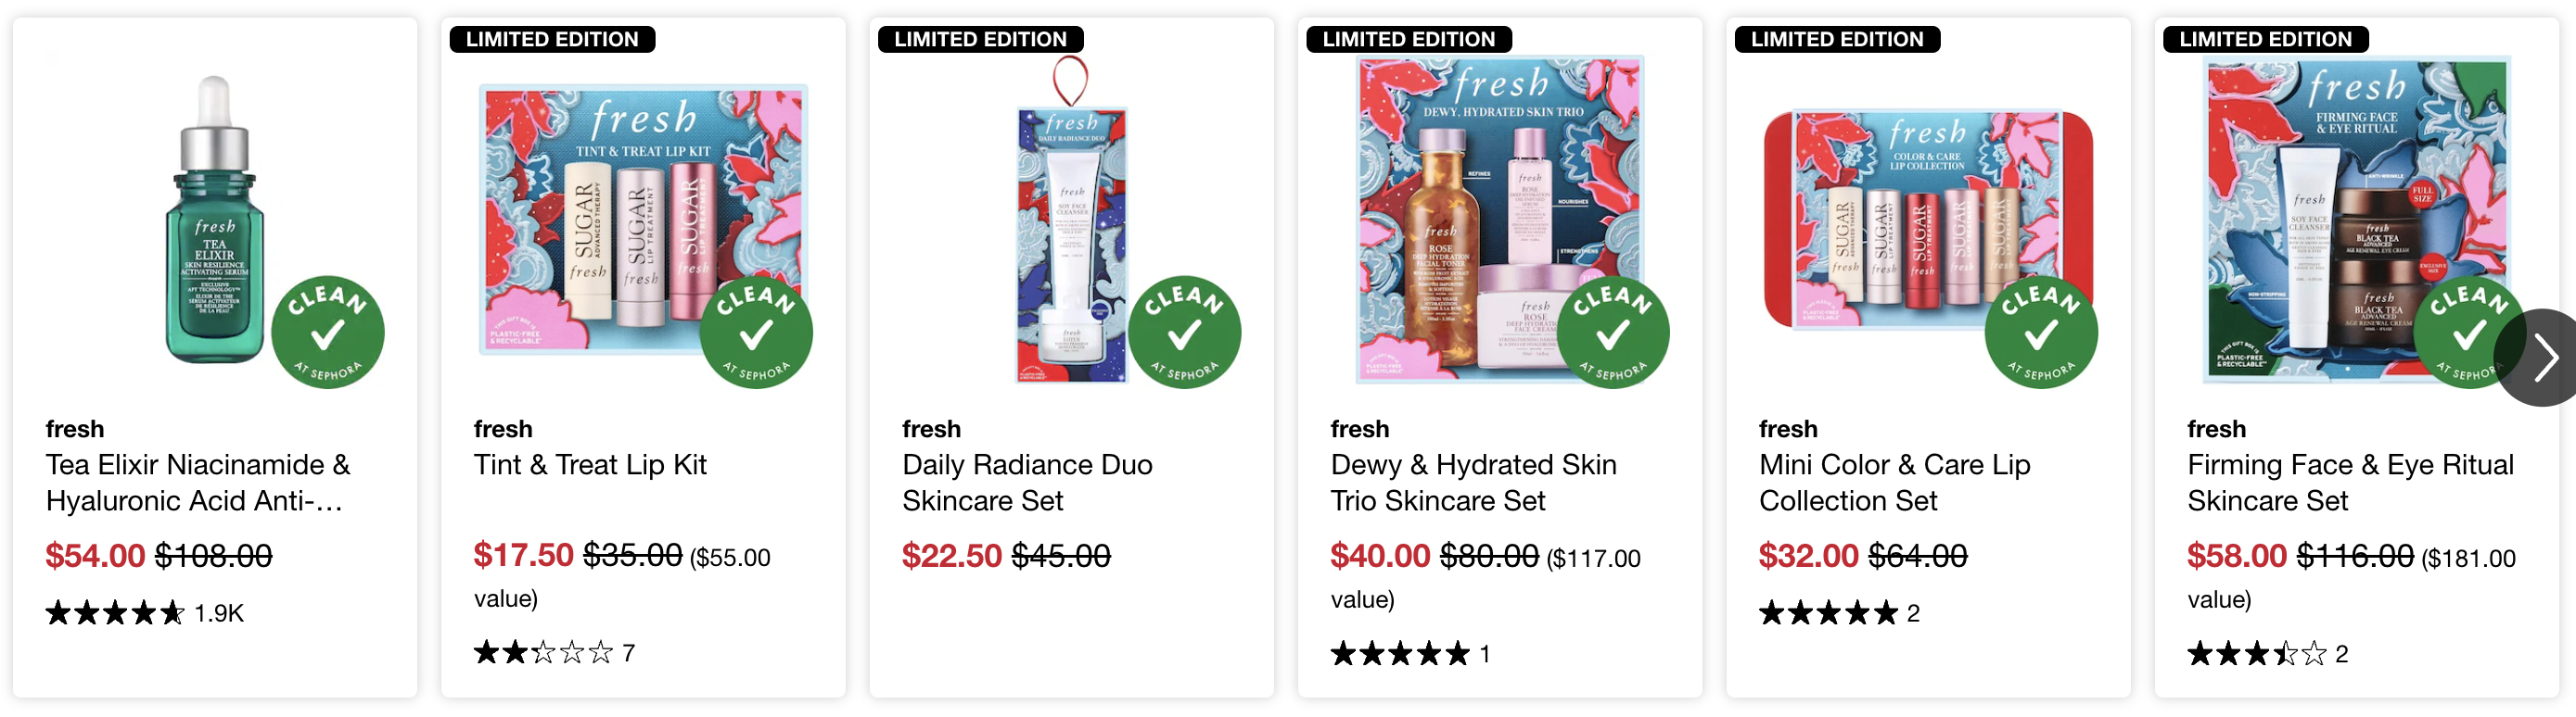Click Clean at Sephora badge on Mini Color & Care set
2576x717 pixels.
click(x=2041, y=333)
